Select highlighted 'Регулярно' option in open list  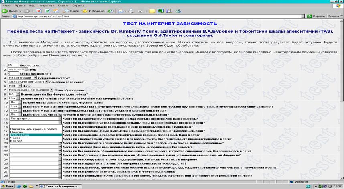(36, 135)
